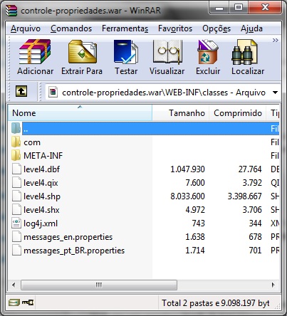The image size is (287, 316).
Task: Expand the archive path dropdown
Action: pyautogui.click(x=275, y=93)
